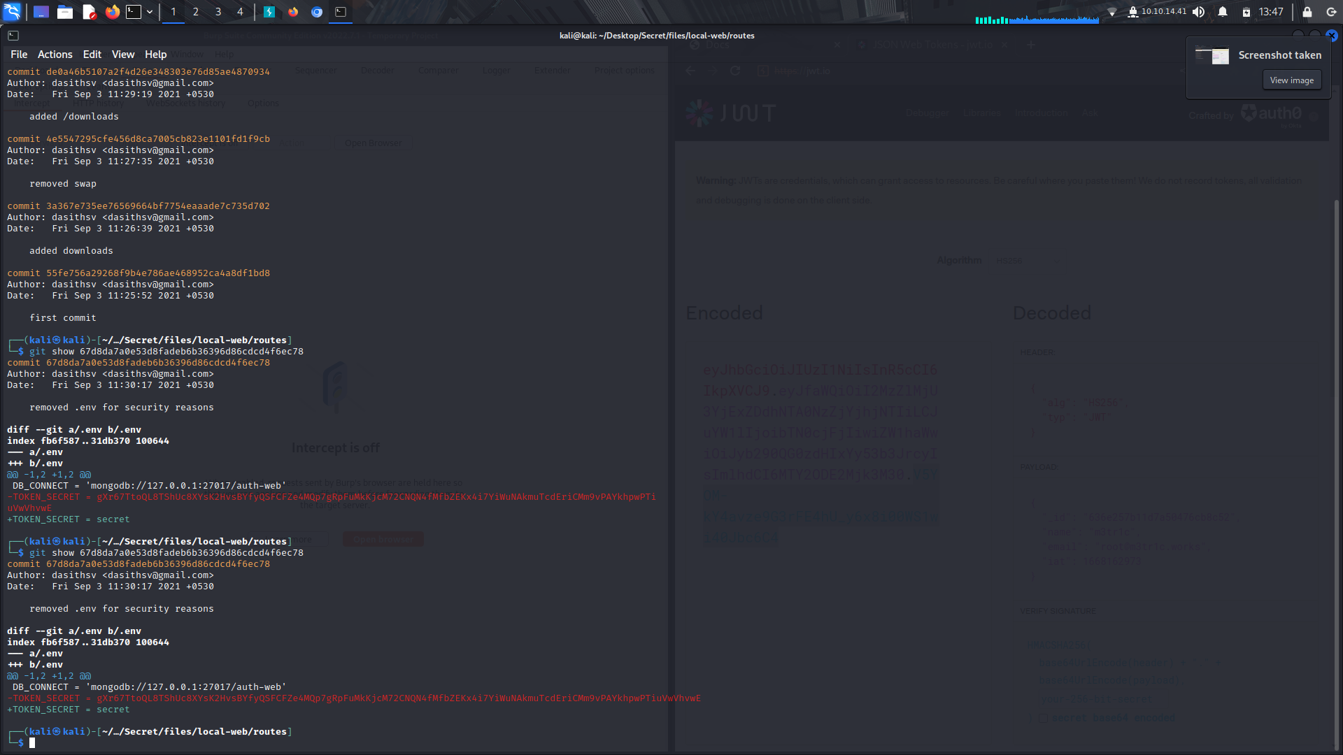Click the 13:47 panel clock
Image resolution: width=1343 pixels, height=755 pixels.
point(1271,12)
